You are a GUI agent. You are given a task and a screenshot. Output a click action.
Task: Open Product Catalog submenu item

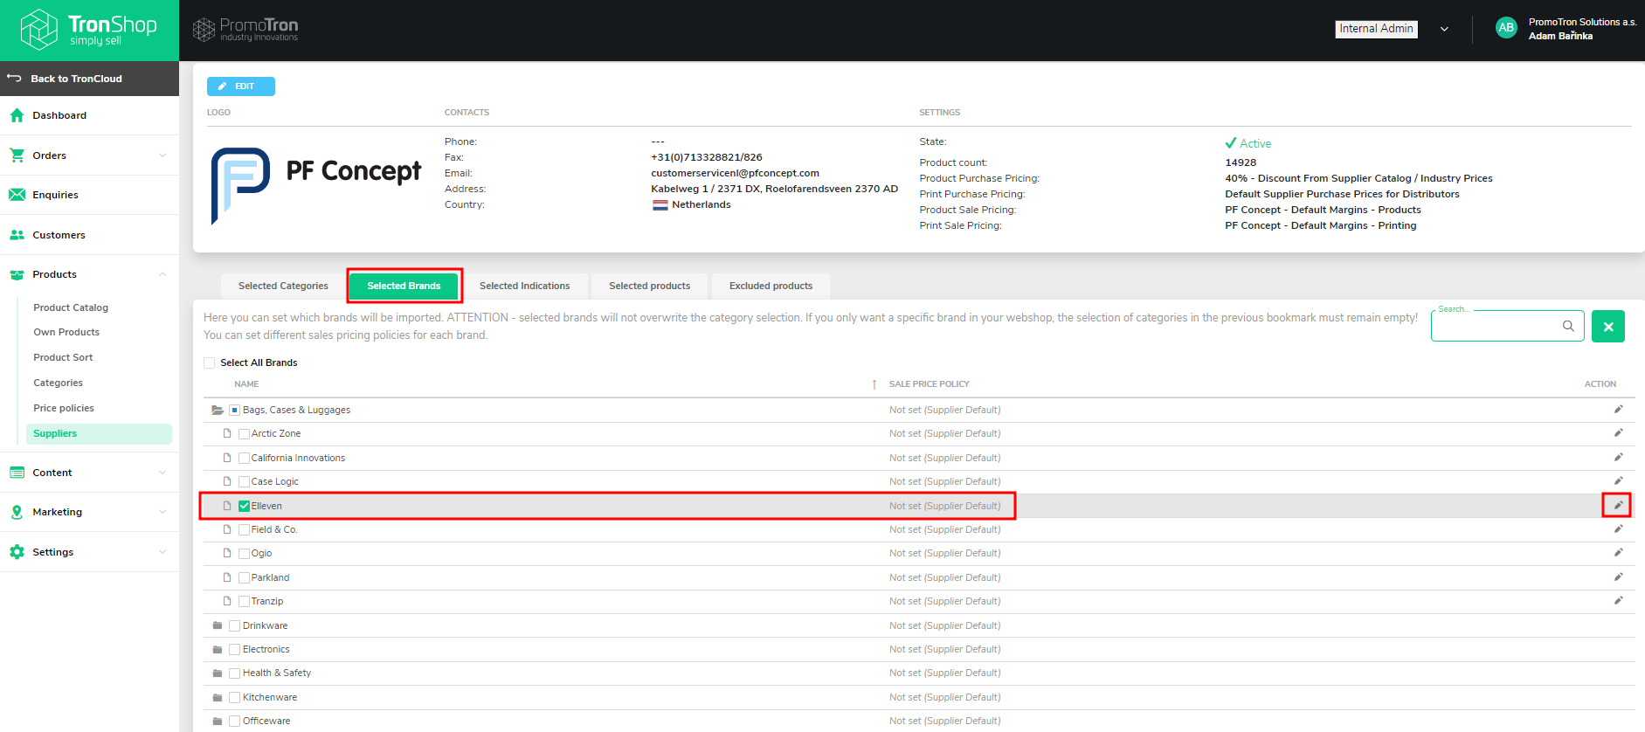[x=71, y=307]
